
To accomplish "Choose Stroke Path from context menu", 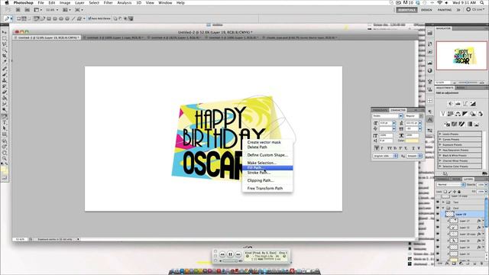I will [x=258, y=173].
